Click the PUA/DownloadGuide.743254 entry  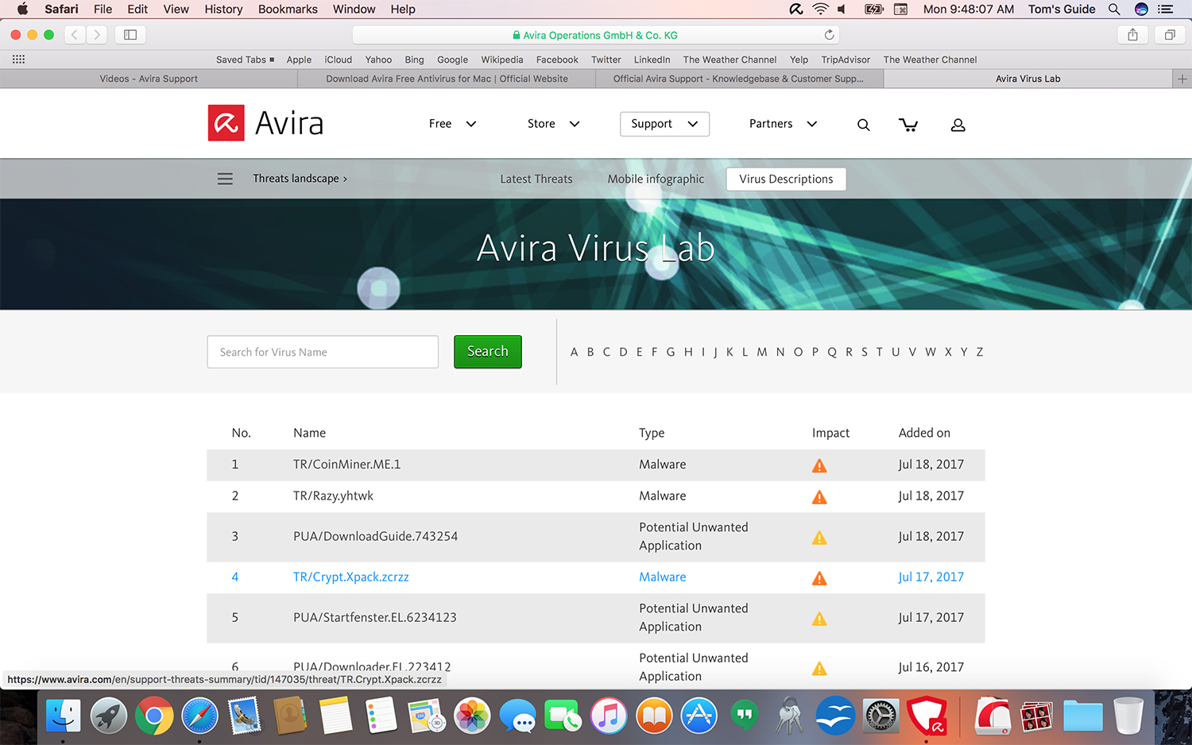coord(375,536)
